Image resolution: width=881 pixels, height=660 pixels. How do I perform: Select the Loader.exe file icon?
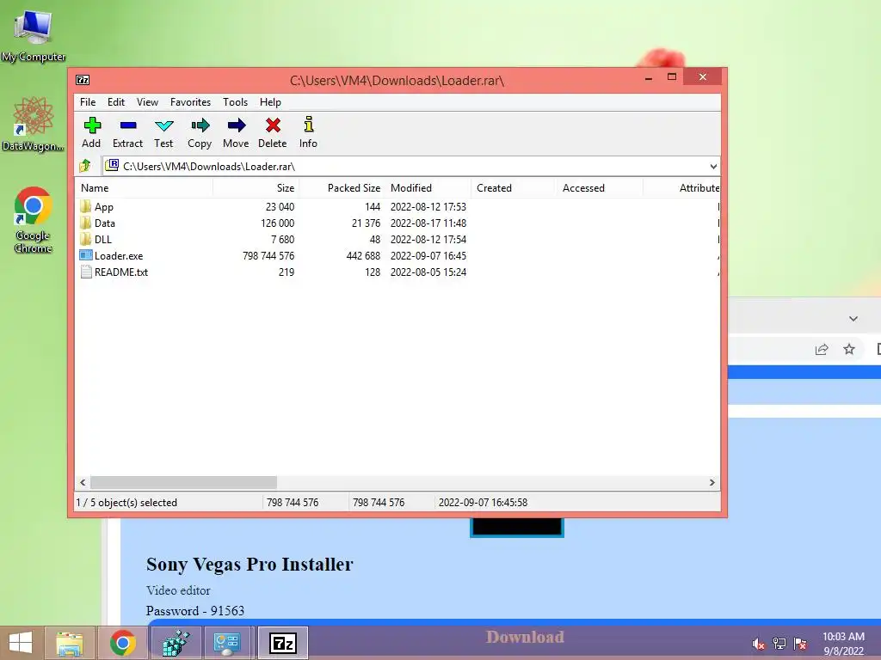(x=85, y=255)
